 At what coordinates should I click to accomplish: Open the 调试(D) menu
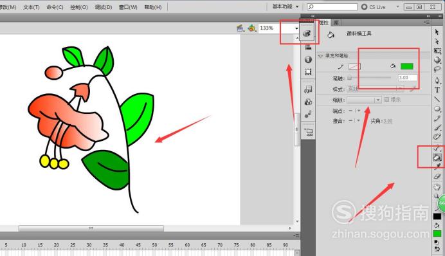pyautogui.click(x=104, y=7)
